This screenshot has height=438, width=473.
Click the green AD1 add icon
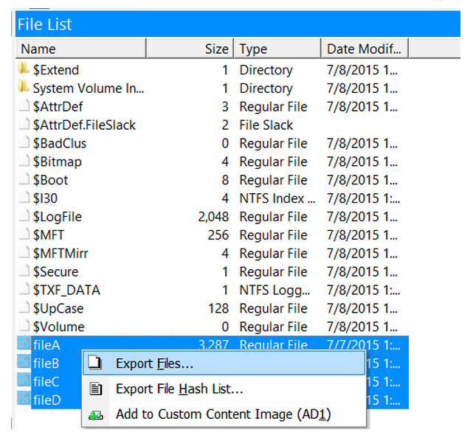coord(96,415)
